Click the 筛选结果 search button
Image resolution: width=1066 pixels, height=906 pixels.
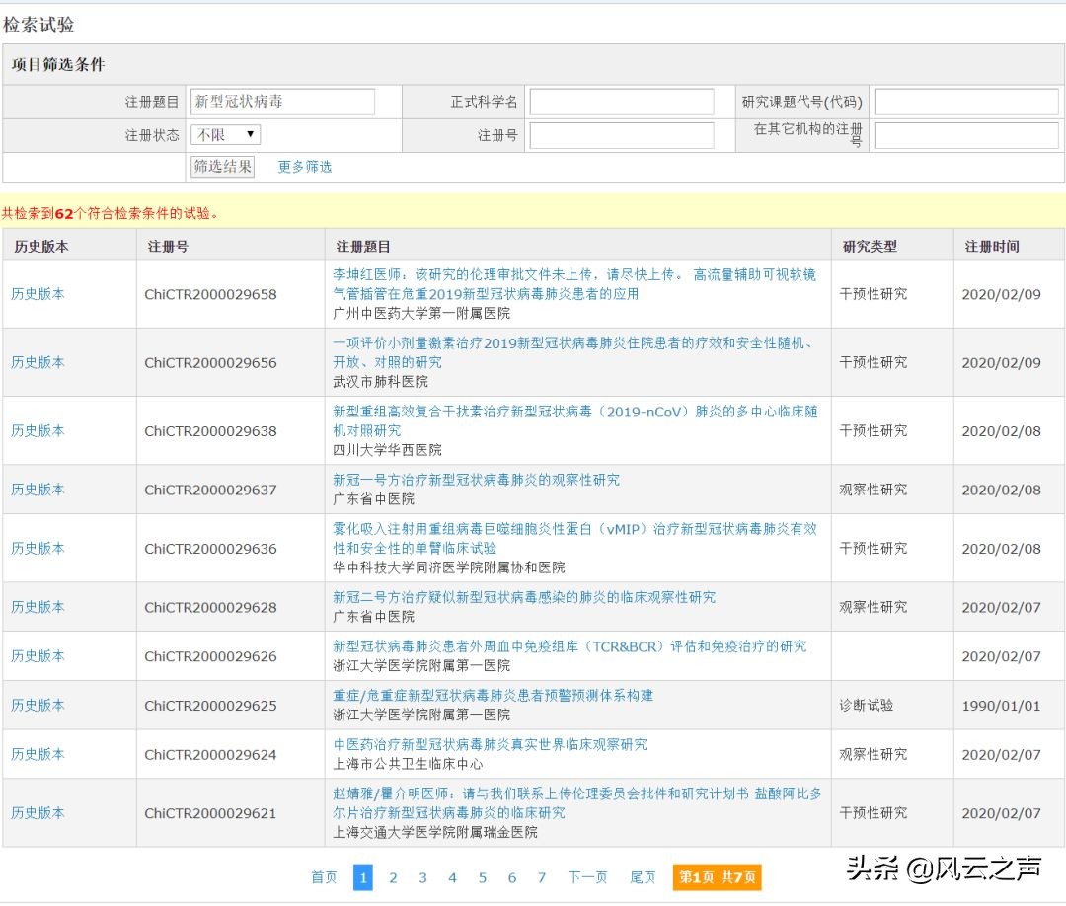click(221, 167)
